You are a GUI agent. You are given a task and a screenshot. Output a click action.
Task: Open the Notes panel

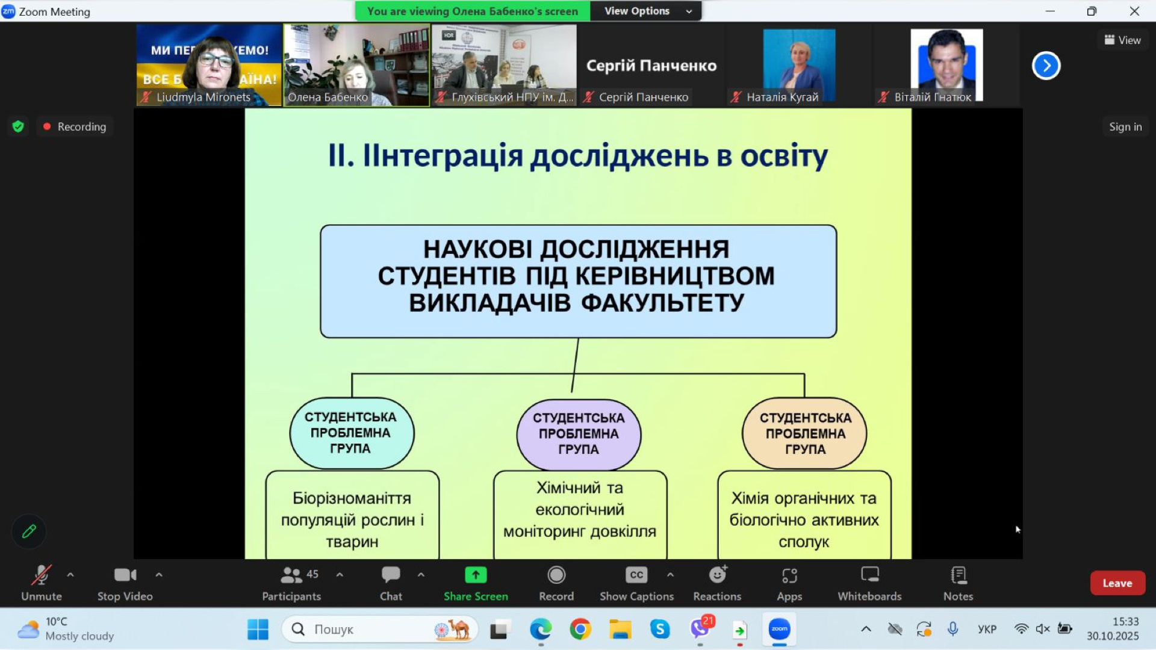[x=957, y=583]
